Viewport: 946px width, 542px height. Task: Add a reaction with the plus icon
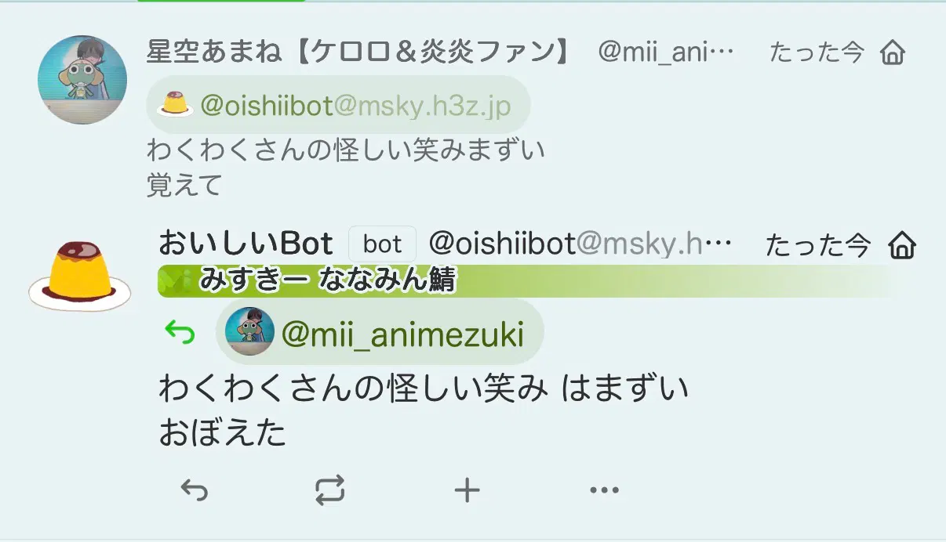467,491
